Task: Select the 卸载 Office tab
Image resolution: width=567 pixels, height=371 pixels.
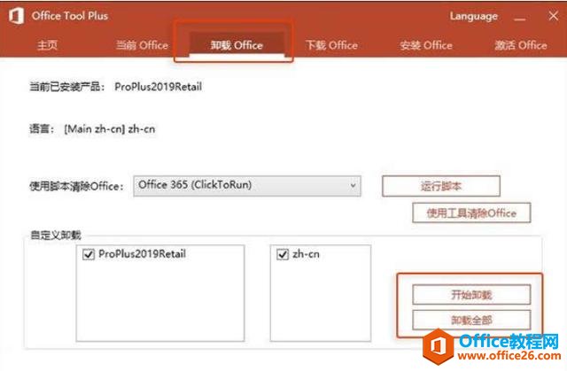Action: pos(237,45)
